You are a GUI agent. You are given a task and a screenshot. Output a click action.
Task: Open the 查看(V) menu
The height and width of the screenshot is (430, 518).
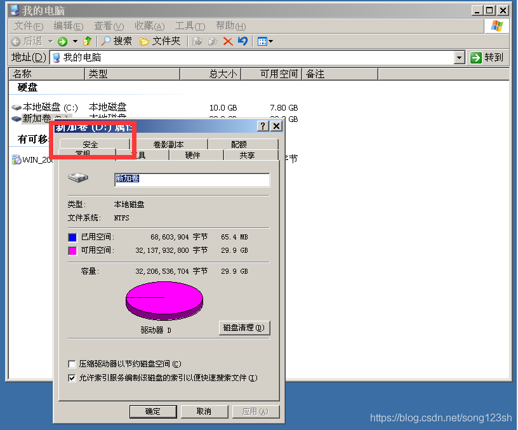109,26
